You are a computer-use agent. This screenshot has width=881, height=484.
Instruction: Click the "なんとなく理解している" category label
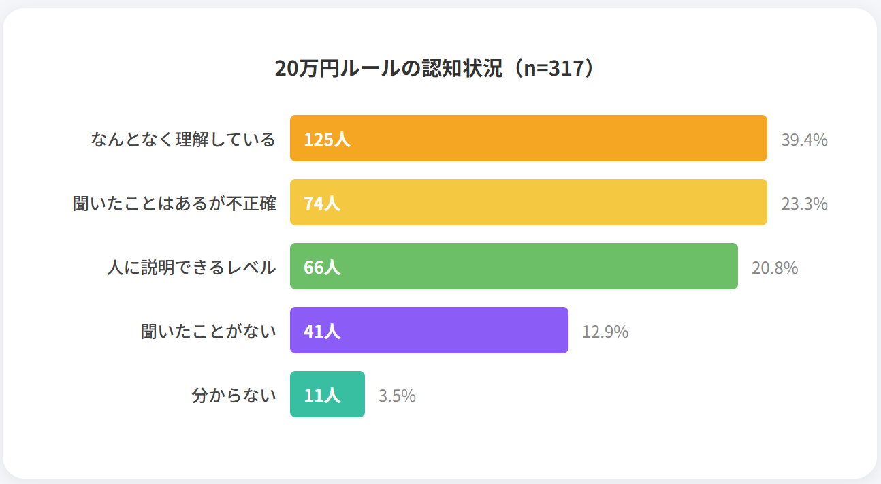click(183, 140)
